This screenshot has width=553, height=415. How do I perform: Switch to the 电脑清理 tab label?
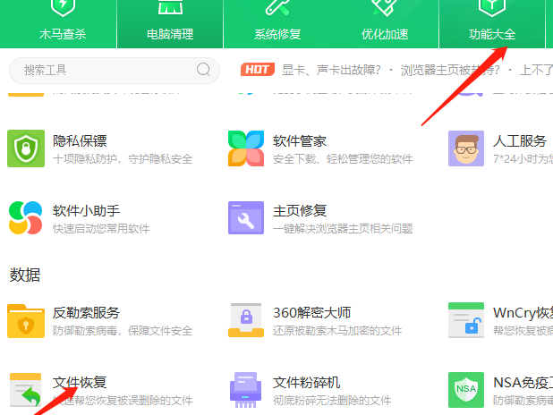(x=170, y=34)
